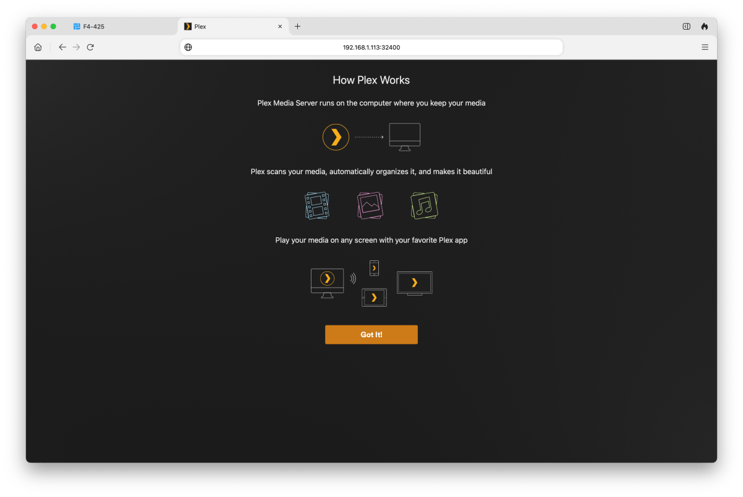Click the desktop computer with Plex logo
This screenshot has width=743, height=497.
coord(328,283)
